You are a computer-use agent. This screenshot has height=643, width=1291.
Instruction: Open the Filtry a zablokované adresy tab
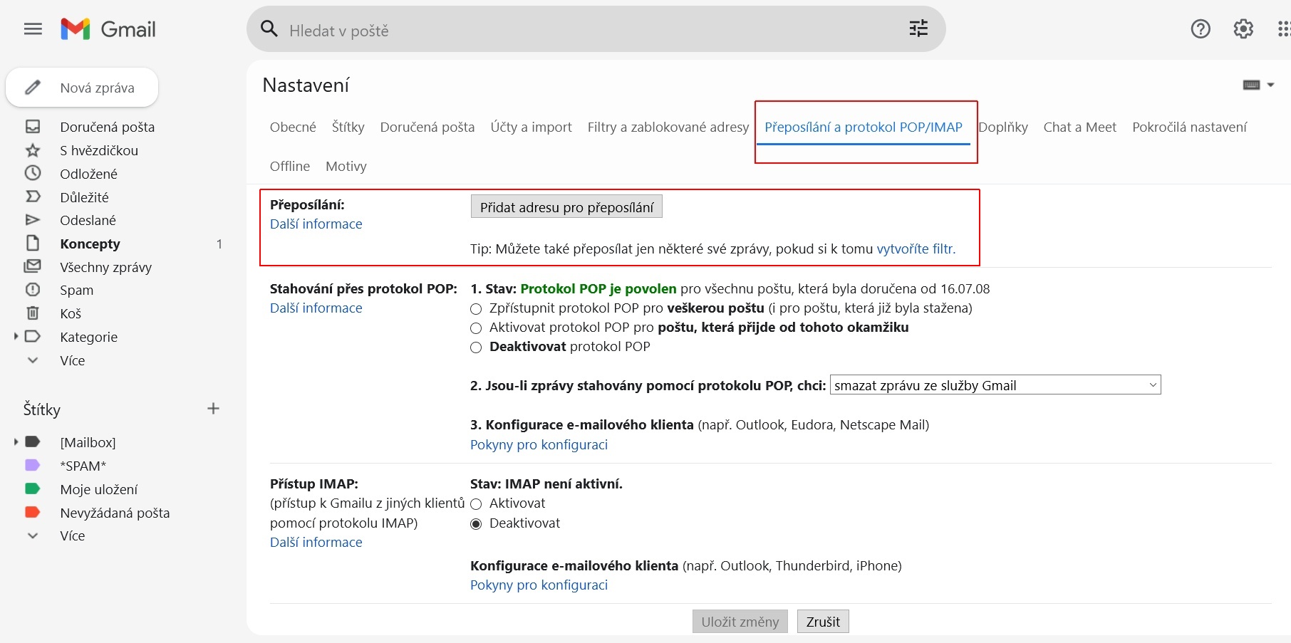coord(668,127)
